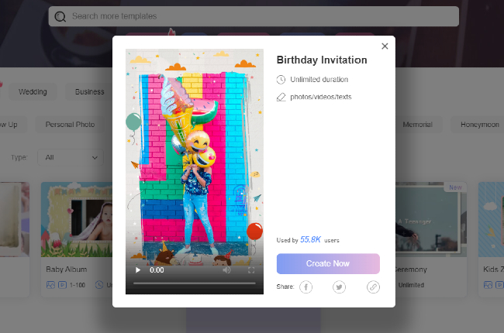The height and width of the screenshot is (333, 504).
Task: Select the Honeymoon category
Action: point(479,125)
